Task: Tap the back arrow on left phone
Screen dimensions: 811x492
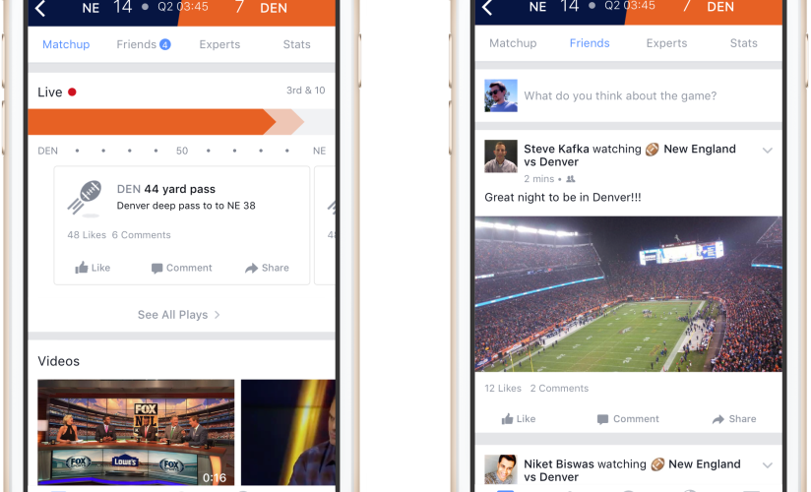Action: click(x=40, y=8)
